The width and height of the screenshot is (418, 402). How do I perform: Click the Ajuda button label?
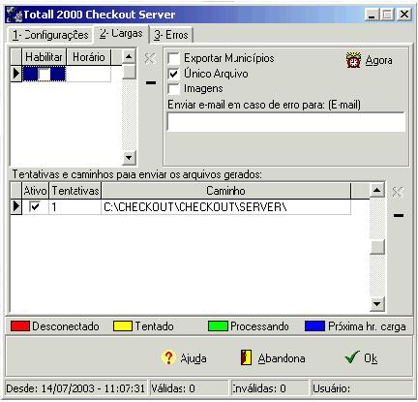[194, 358]
